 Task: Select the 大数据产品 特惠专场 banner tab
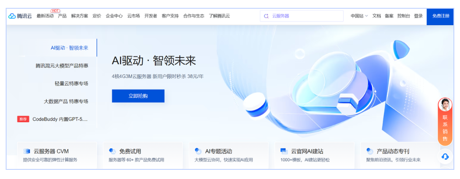tap(66, 101)
